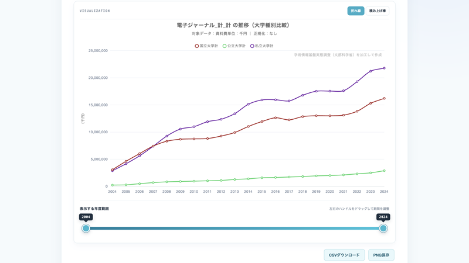Image resolution: width=469 pixels, height=263 pixels.
Task: Click the (千円) y-axis unit label
Action: tap(83, 119)
